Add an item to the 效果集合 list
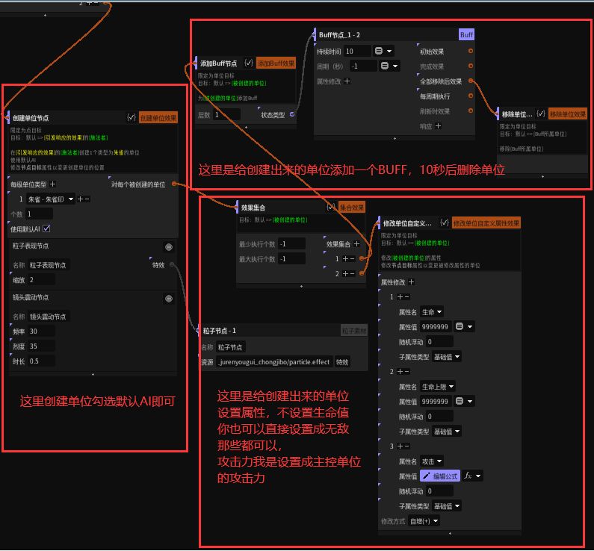This screenshot has height=551, width=594. click(356, 244)
